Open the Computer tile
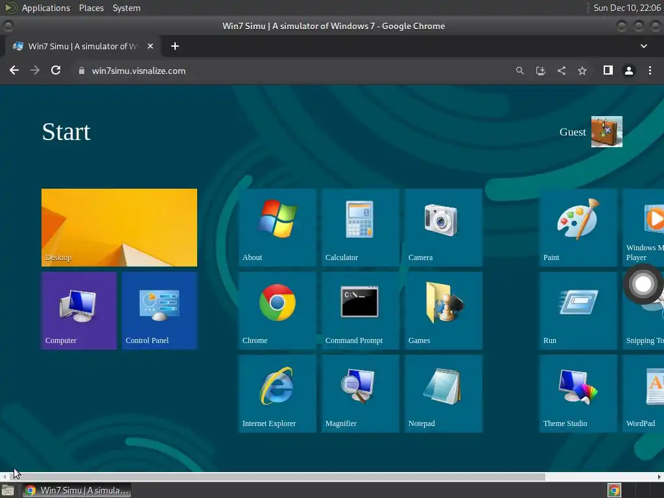664x498 pixels. [x=79, y=311]
